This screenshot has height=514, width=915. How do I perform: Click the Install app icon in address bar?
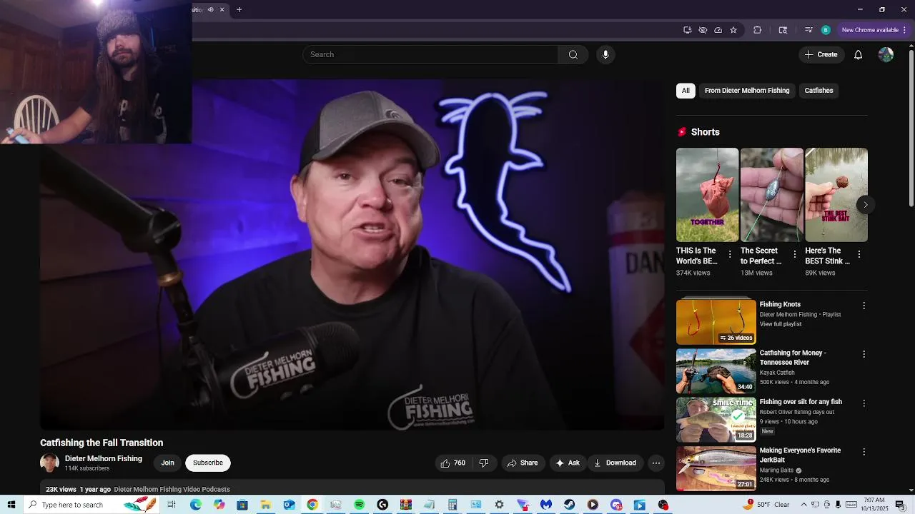pos(687,30)
